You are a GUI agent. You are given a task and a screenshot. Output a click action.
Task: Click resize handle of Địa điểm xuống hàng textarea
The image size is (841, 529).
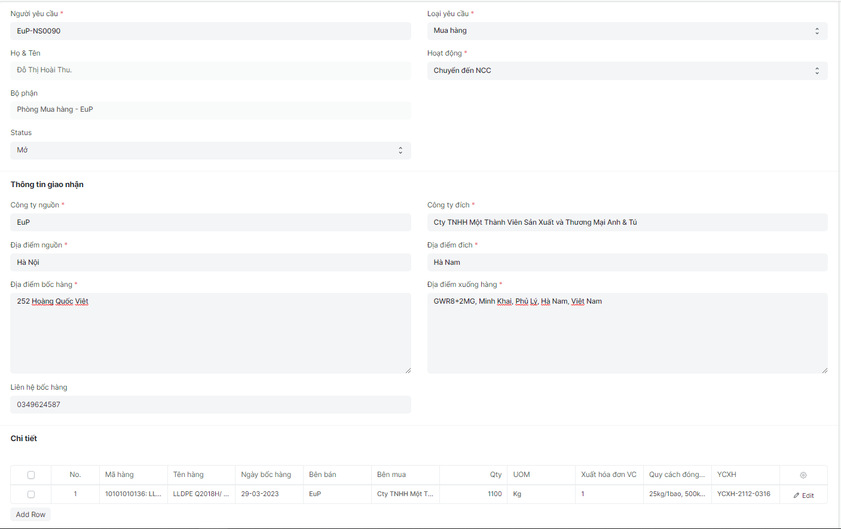point(824,371)
